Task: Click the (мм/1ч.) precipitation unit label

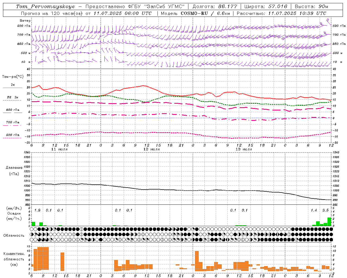Action: pos(14,218)
